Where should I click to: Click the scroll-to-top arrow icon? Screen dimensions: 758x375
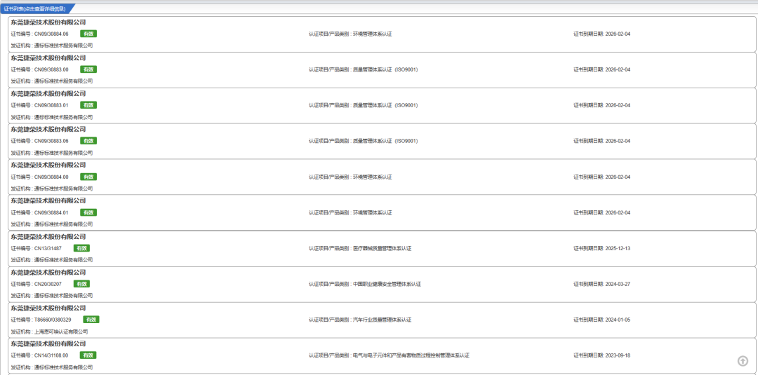[x=743, y=361]
